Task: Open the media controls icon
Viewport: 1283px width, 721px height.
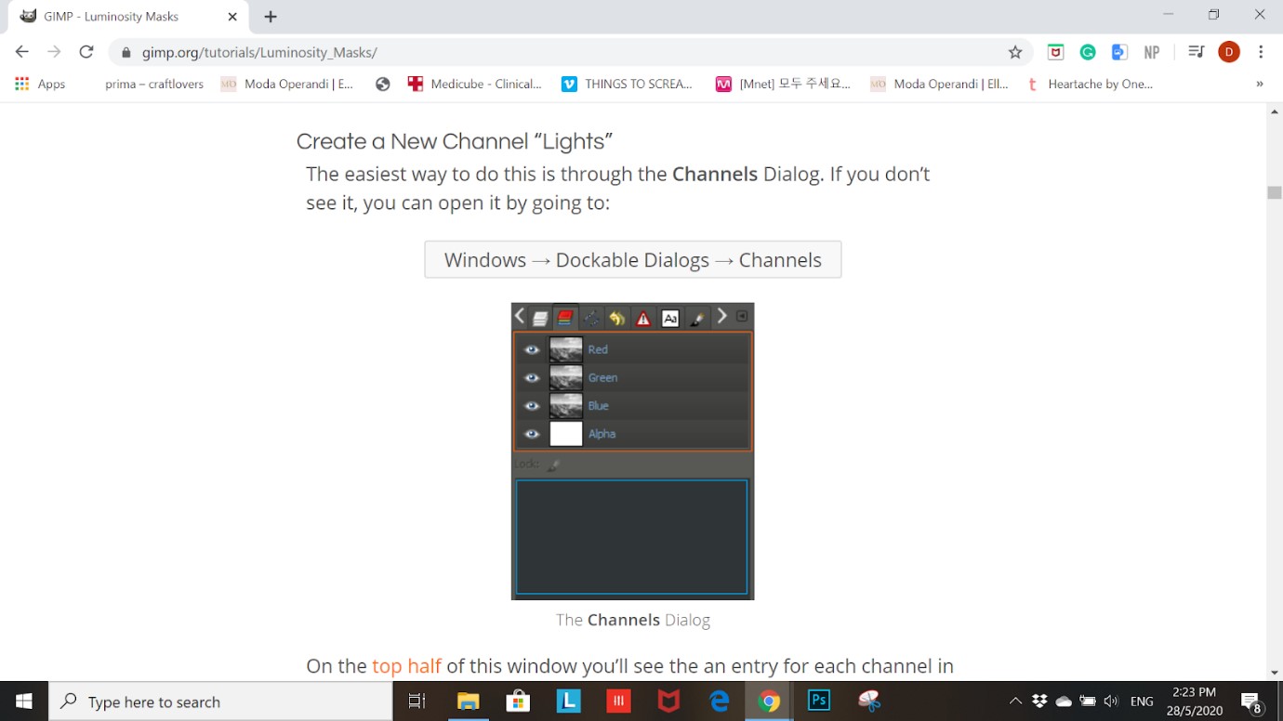Action: 1196,53
